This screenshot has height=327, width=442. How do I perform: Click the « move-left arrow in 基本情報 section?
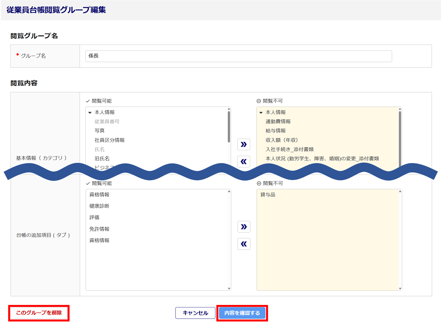tap(244, 162)
